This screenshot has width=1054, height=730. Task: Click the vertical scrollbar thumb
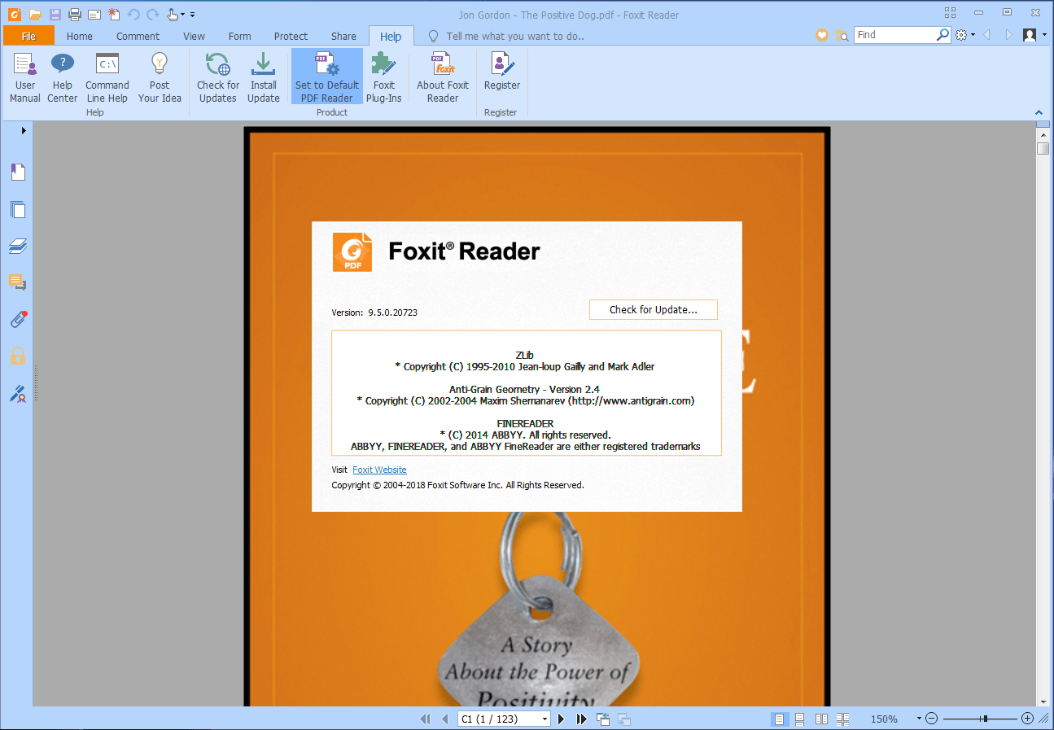(x=1043, y=148)
